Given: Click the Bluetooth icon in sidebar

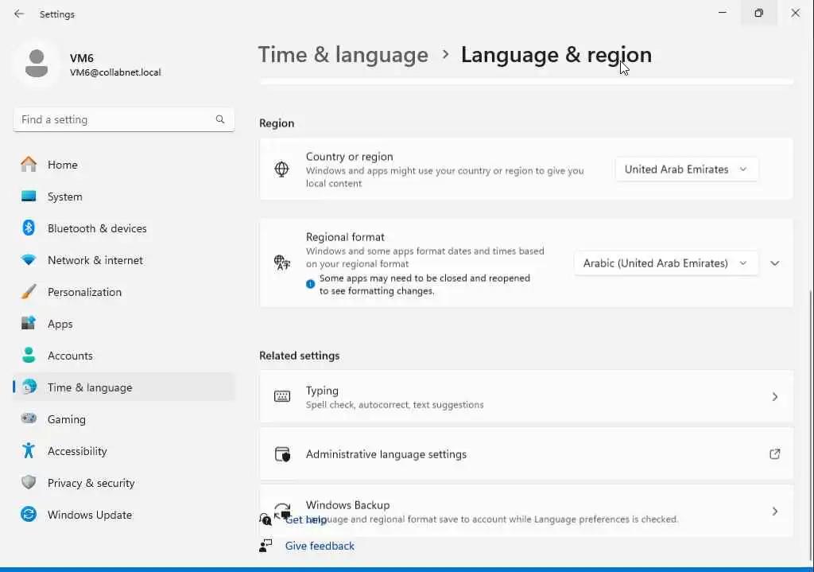Looking at the screenshot, I should point(29,228).
